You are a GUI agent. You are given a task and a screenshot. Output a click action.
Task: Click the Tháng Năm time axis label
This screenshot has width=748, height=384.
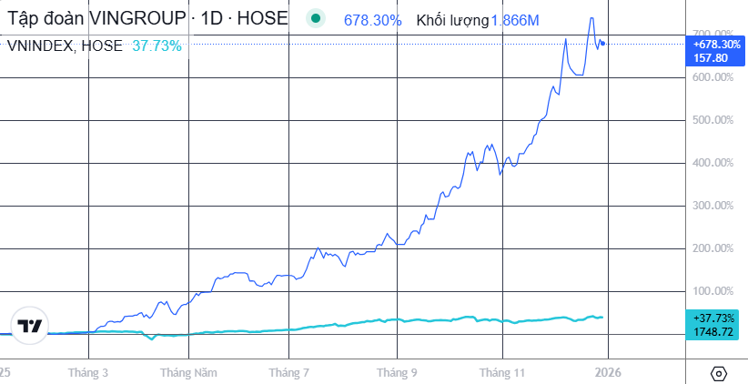(x=188, y=372)
